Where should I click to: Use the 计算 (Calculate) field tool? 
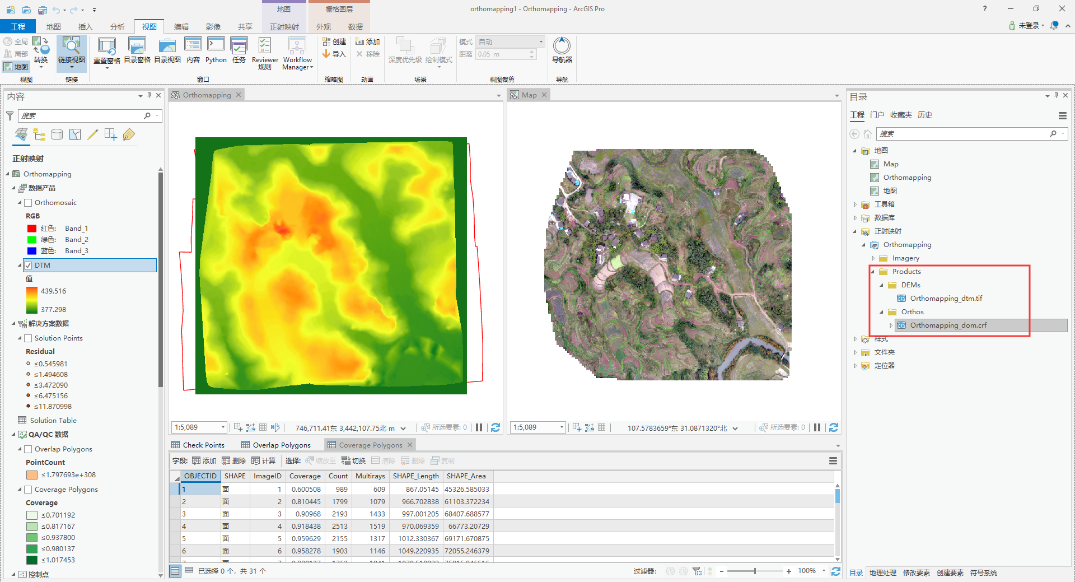coord(263,460)
